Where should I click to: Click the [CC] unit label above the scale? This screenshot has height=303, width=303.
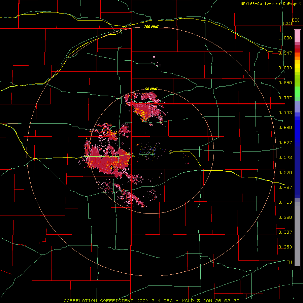tap(288, 23)
